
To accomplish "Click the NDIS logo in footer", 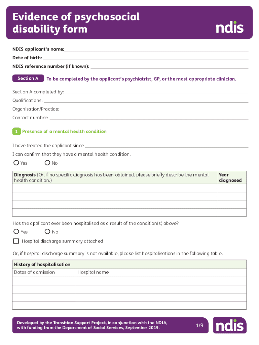I will [230, 325].
